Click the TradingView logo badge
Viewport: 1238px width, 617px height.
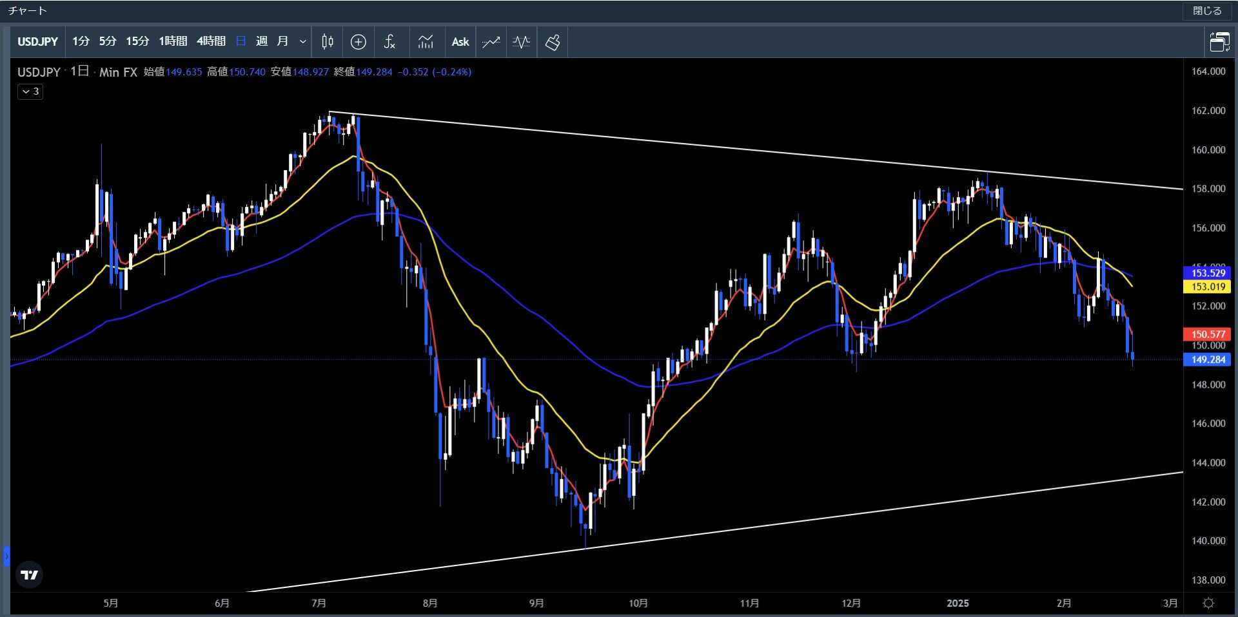pyautogui.click(x=30, y=574)
